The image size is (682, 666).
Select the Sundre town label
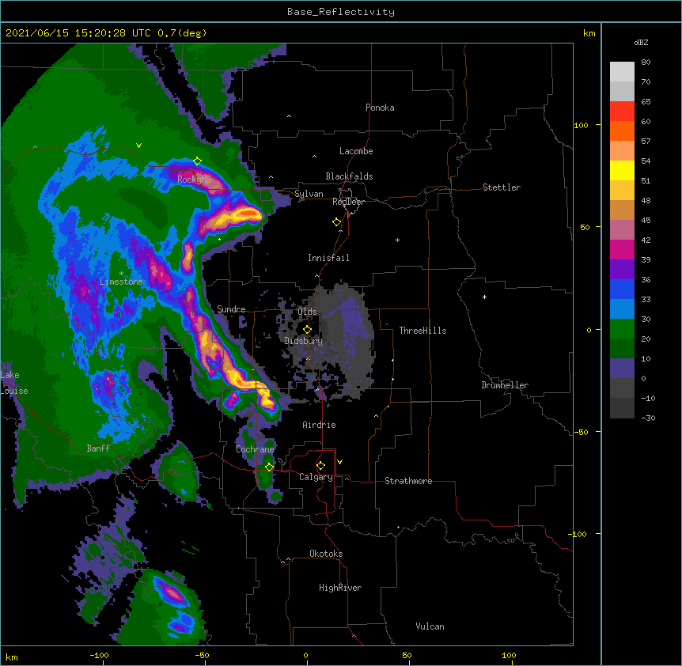[231, 309]
